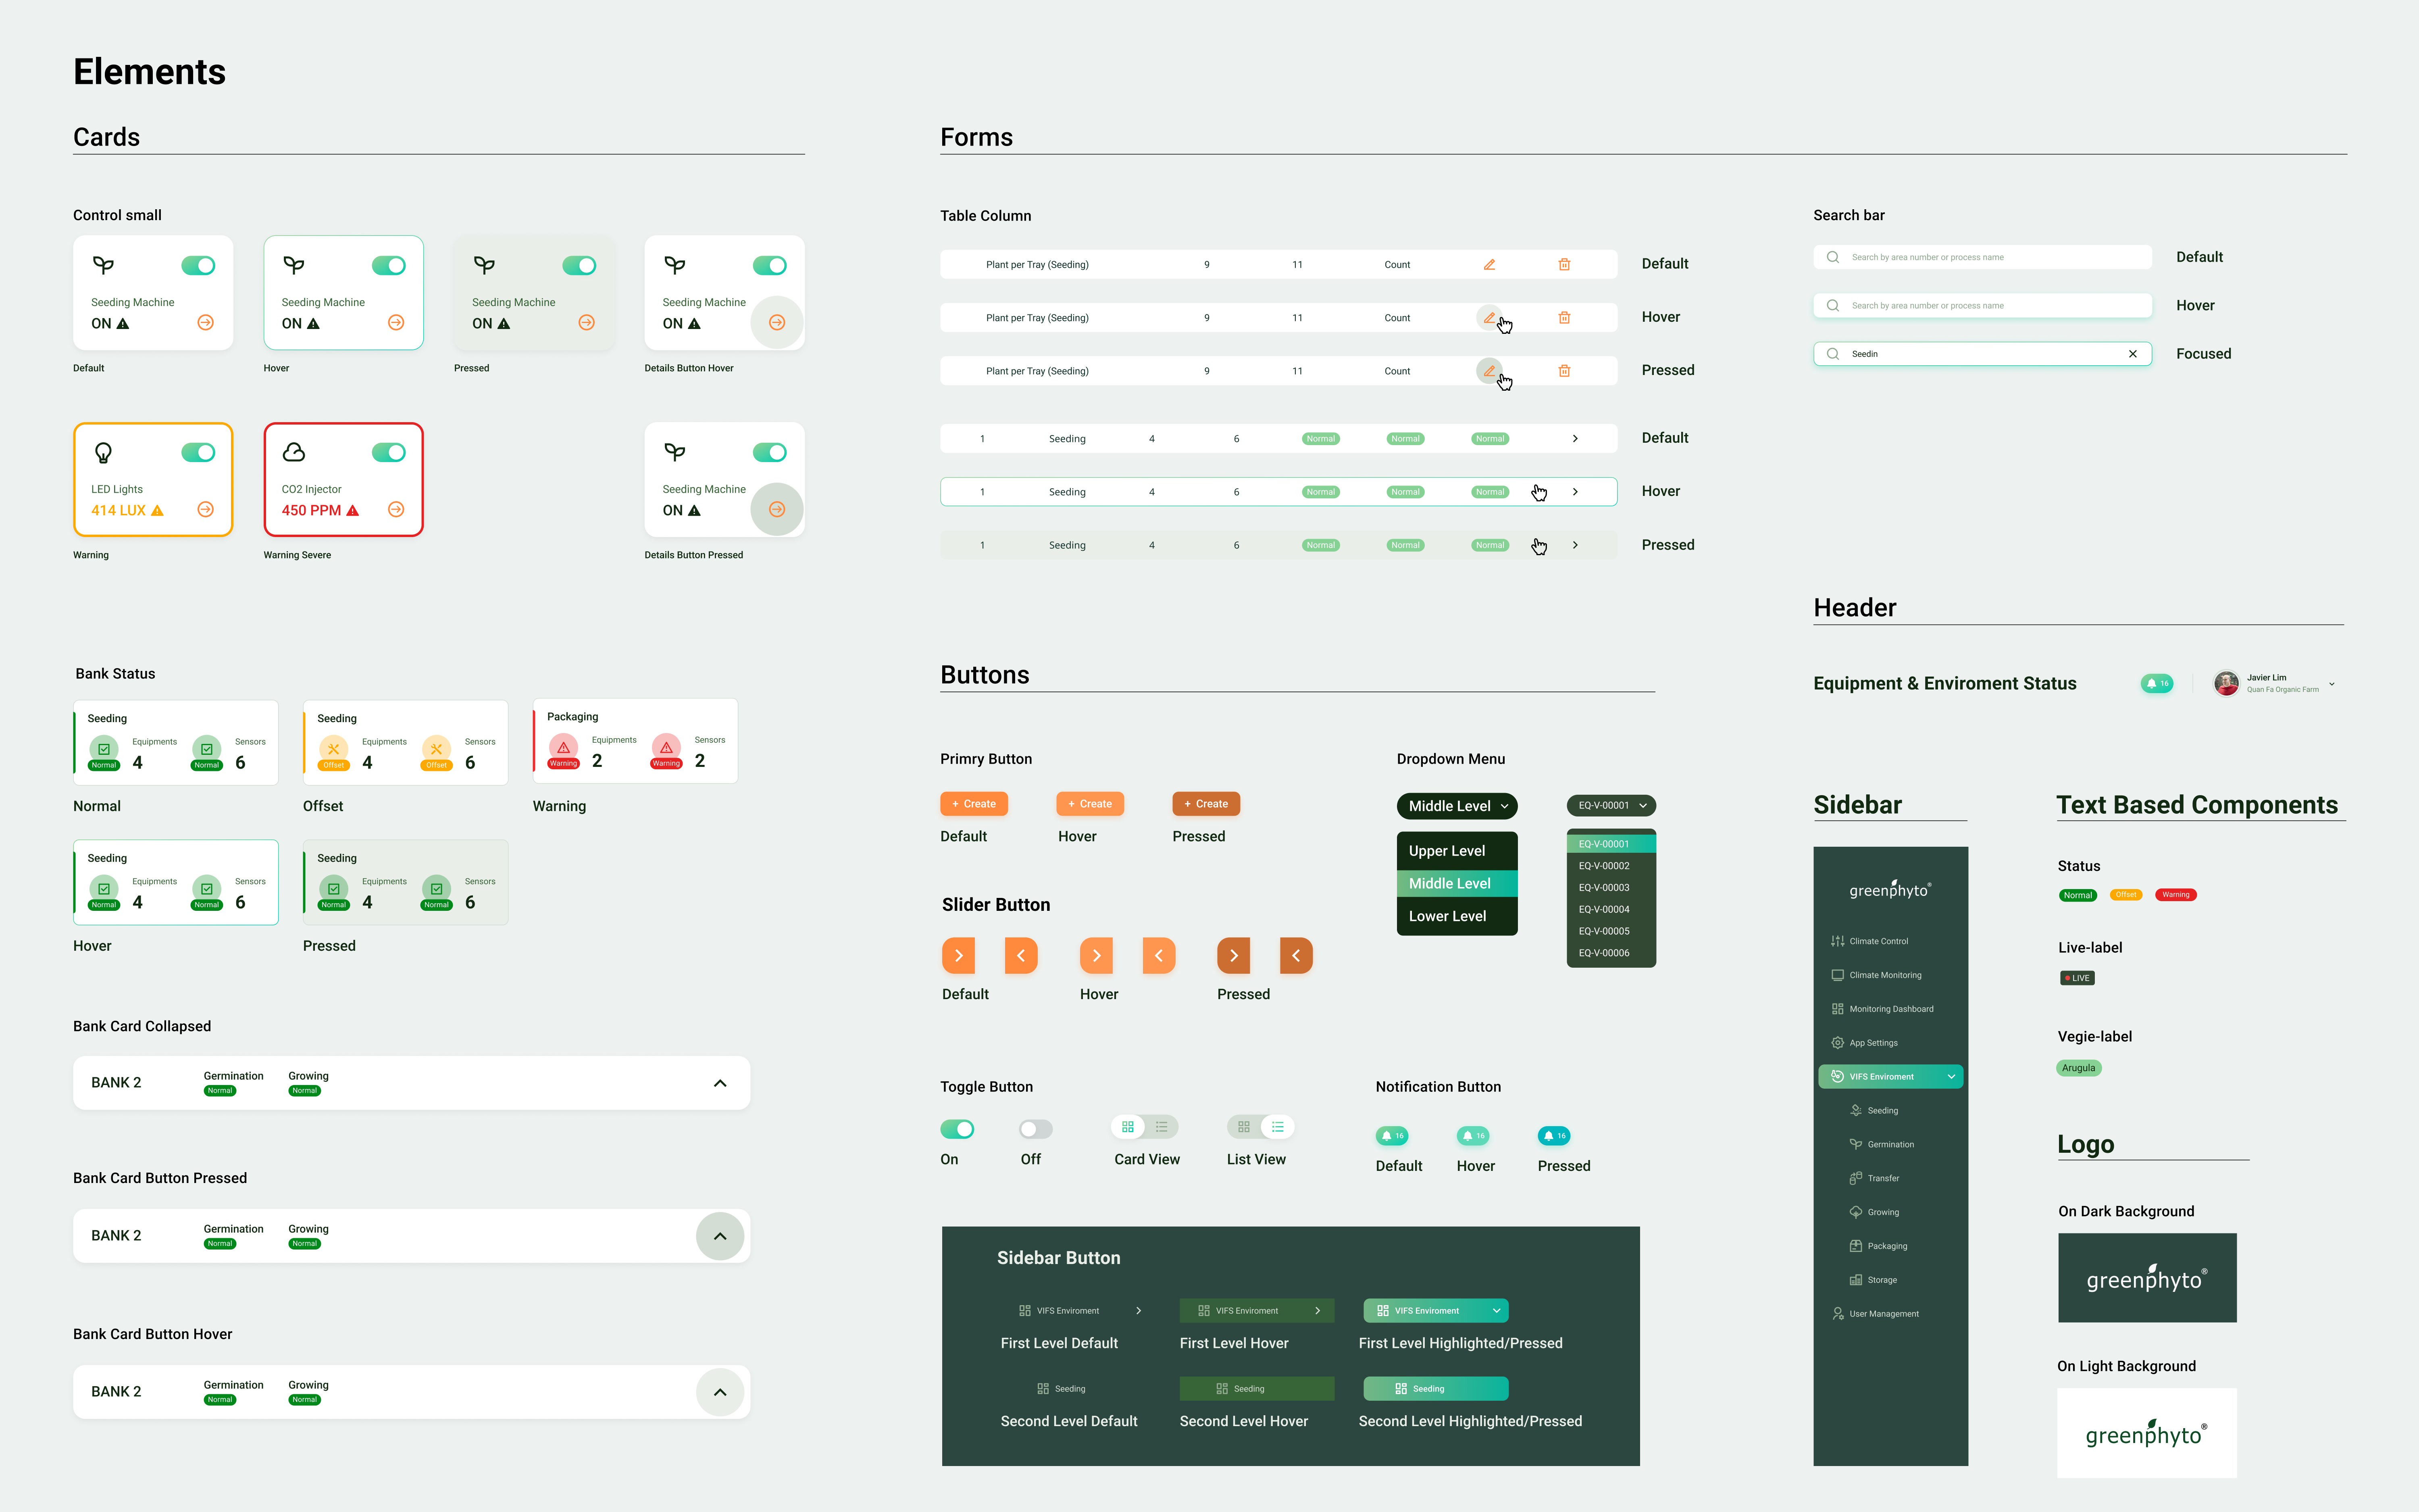This screenshot has width=2419, height=1512.
Task: Click the List View toggle switcher
Action: 1260,1127
